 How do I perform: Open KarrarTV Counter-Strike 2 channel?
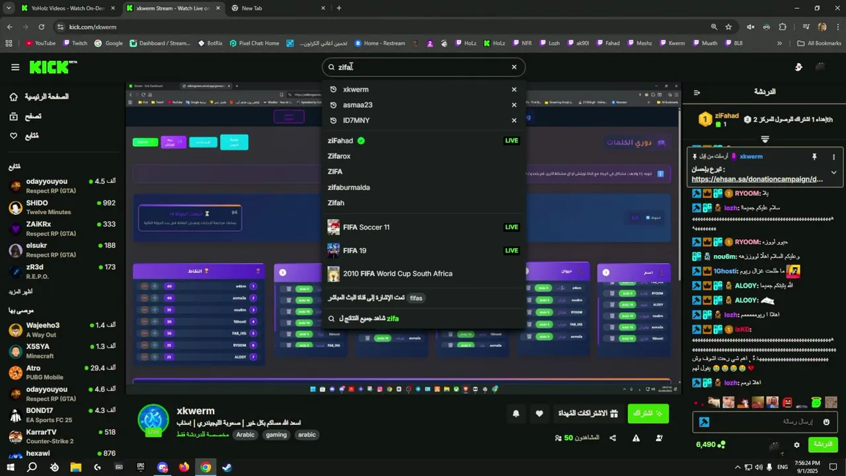coord(62,436)
